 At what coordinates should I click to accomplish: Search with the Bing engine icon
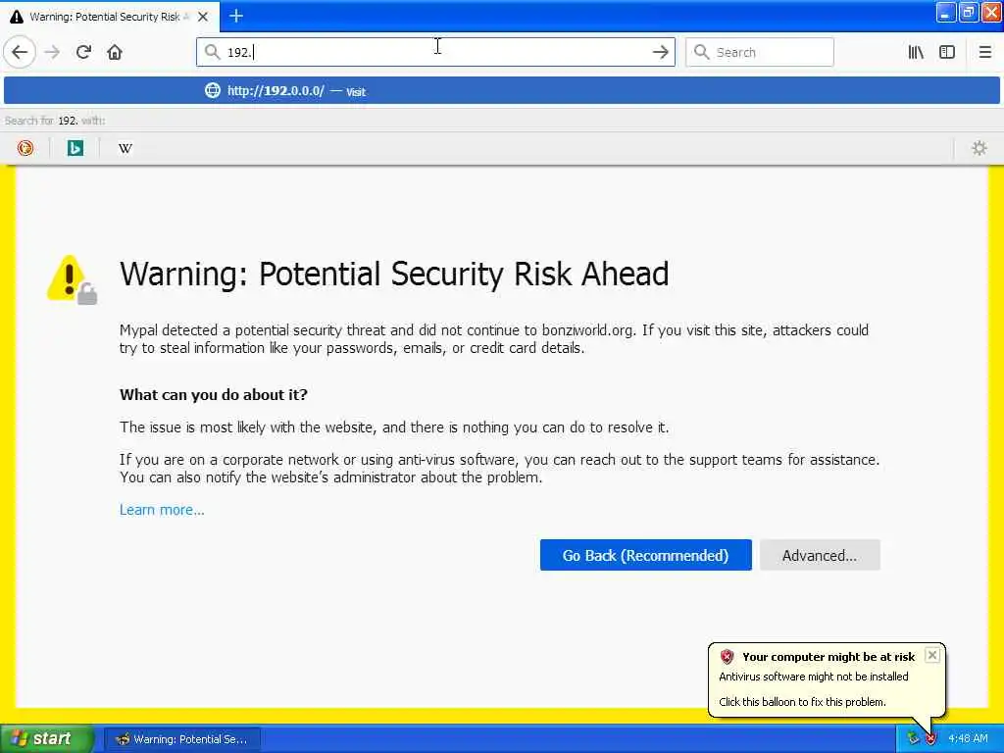[x=75, y=148]
